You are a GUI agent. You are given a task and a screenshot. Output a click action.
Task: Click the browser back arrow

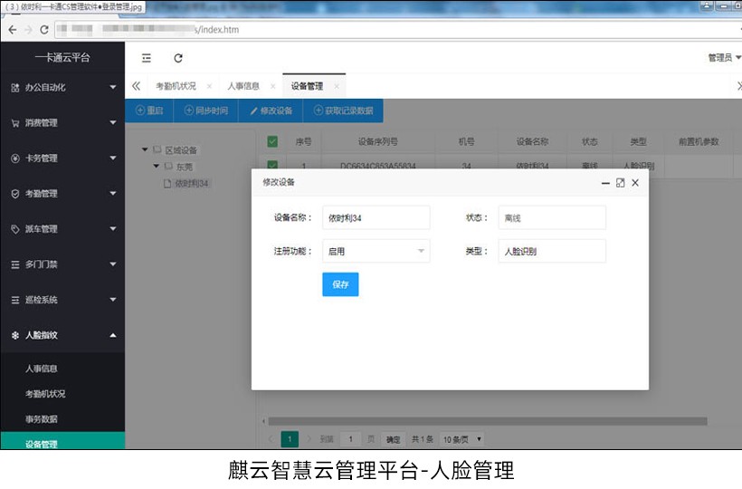pyautogui.click(x=11, y=29)
